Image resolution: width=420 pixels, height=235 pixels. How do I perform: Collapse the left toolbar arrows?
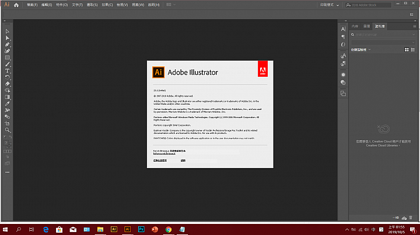click(5, 21)
